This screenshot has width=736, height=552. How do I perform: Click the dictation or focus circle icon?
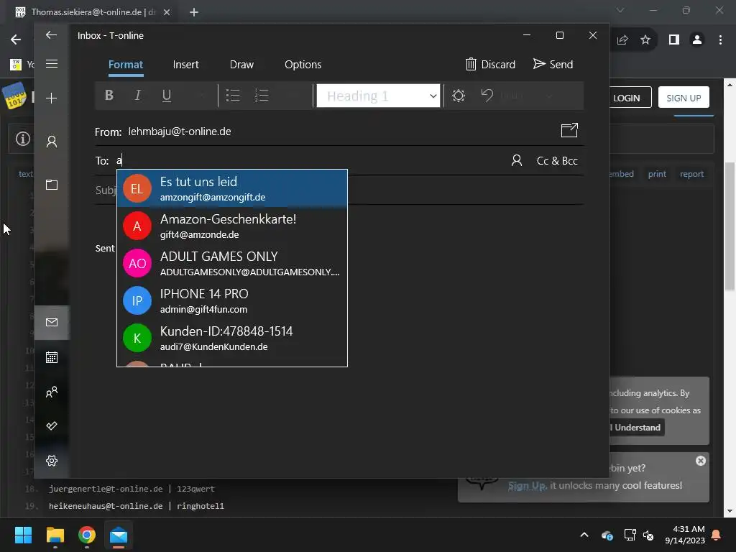pyautogui.click(x=459, y=96)
